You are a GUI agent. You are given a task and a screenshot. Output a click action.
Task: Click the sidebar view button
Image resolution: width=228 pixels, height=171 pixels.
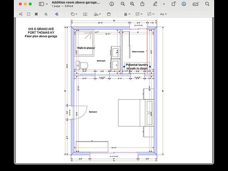click(x=41, y=4)
